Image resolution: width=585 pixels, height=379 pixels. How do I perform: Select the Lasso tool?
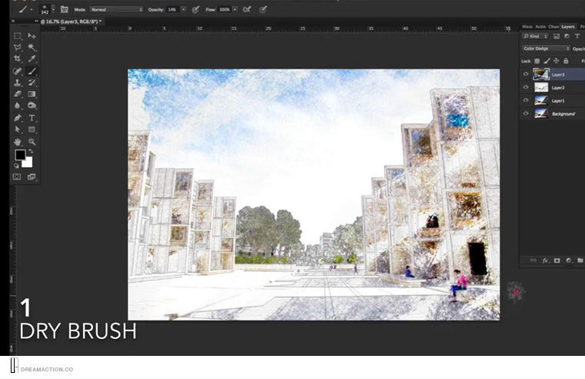pos(18,48)
